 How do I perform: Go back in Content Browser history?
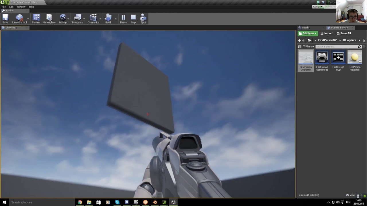pos(300,40)
